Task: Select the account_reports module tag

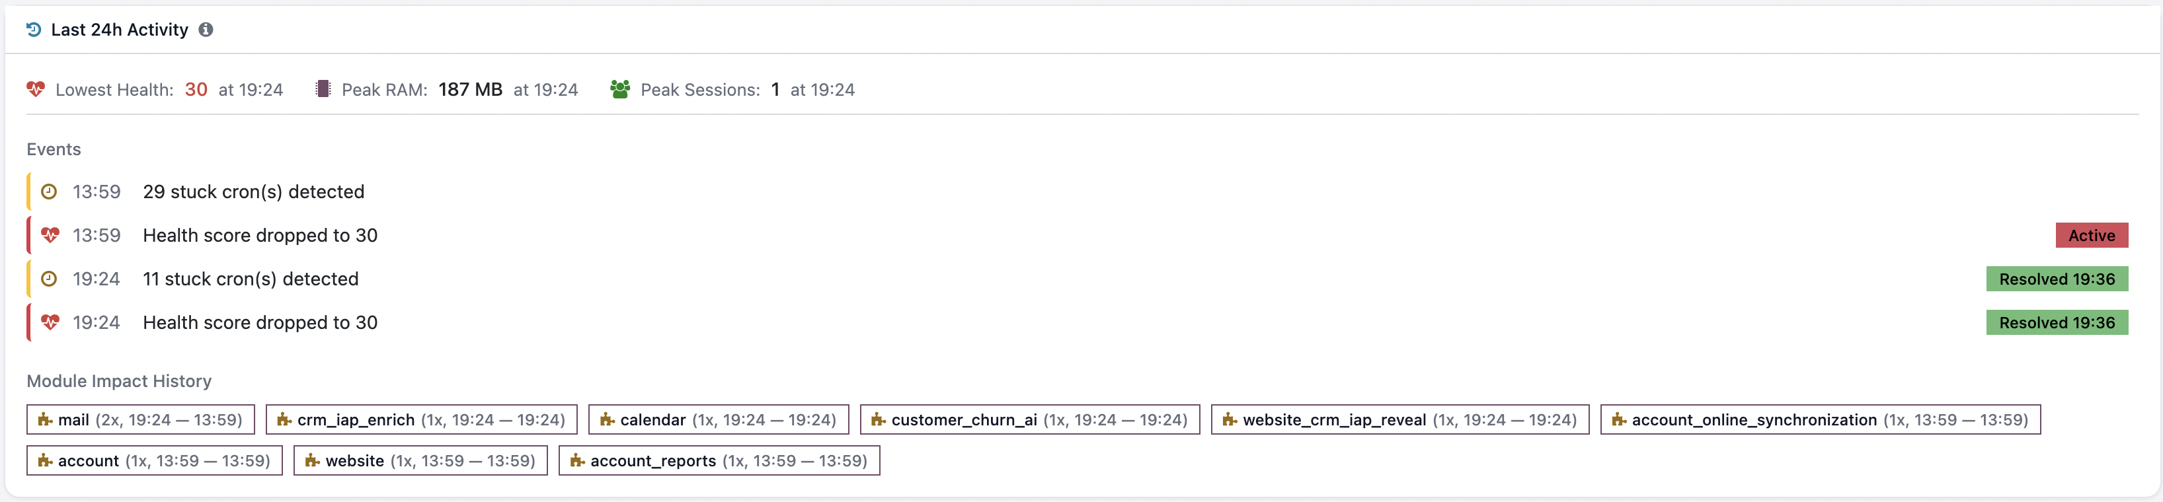Action: [x=720, y=460]
